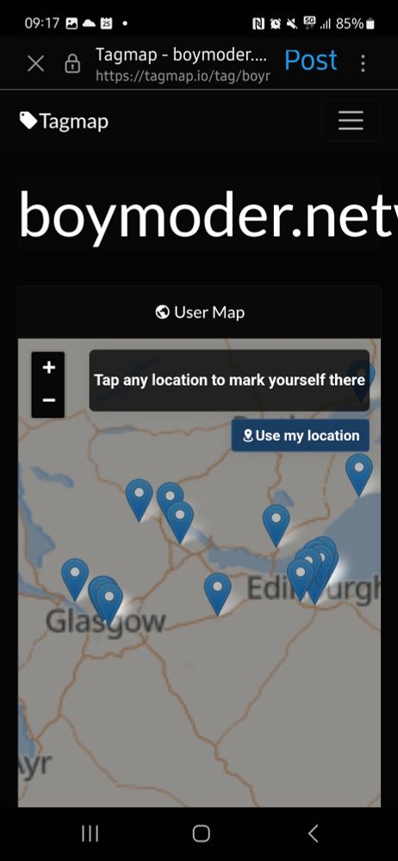Tap the Android back navigation arrow
398x861 pixels.
pyautogui.click(x=313, y=833)
